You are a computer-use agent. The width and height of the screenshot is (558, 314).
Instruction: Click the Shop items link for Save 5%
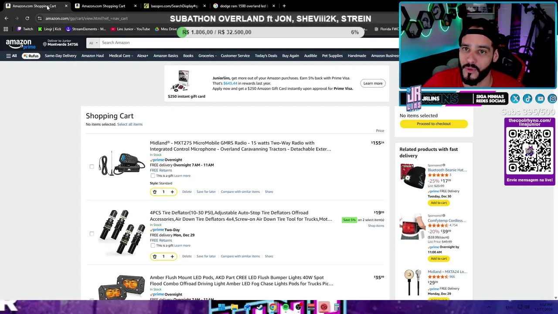(376, 226)
